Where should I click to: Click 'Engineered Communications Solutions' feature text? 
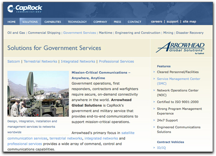point(179,130)
